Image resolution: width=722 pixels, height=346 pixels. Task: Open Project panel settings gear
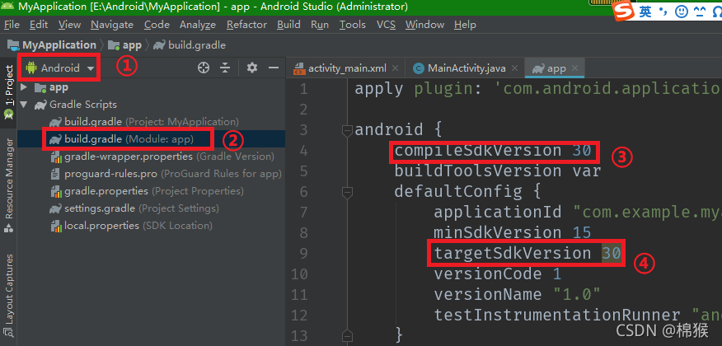251,68
